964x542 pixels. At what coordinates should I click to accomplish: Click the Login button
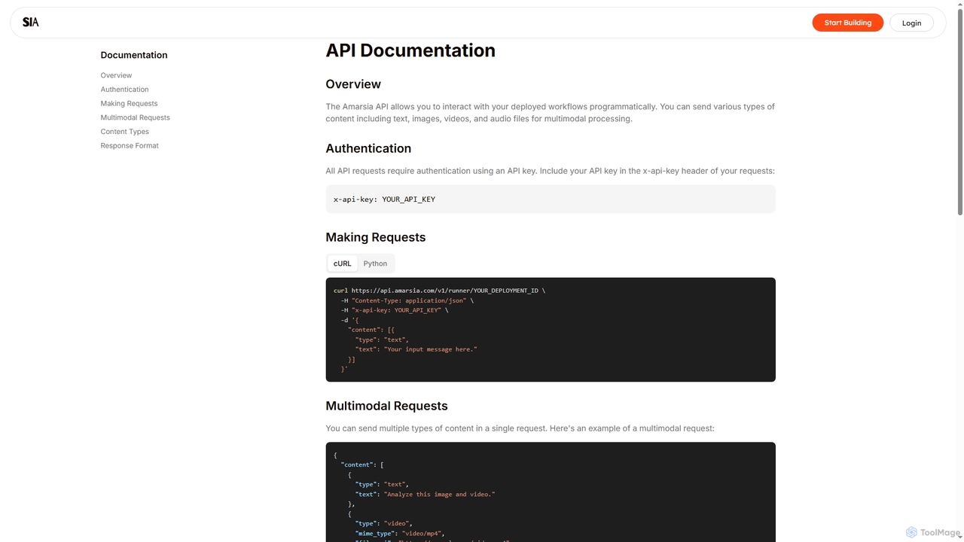point(911,23)
